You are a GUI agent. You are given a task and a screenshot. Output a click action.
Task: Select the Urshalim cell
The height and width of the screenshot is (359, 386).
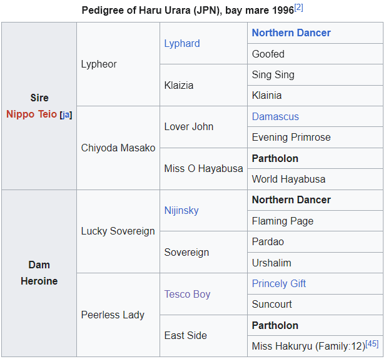315,263
